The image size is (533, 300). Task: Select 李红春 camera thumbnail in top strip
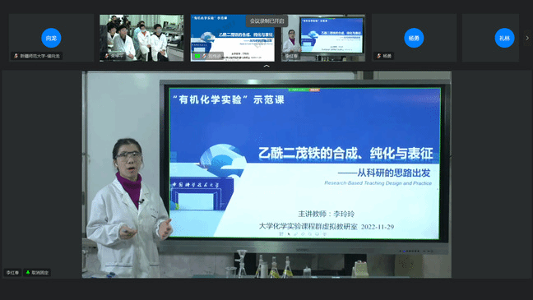[323, 38]
